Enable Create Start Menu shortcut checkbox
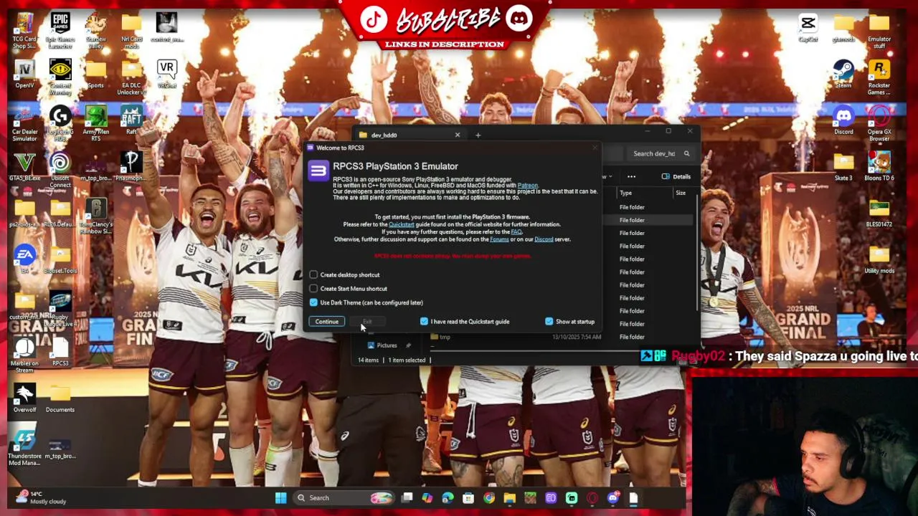 coord(313,289)
